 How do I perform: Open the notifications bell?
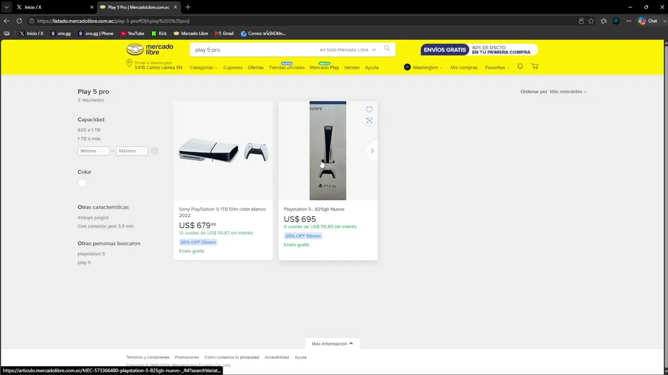point(520,67)
